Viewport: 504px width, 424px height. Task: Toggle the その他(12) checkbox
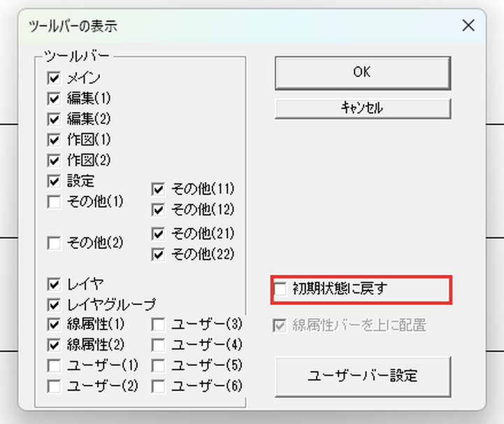(x=158, y=210)
